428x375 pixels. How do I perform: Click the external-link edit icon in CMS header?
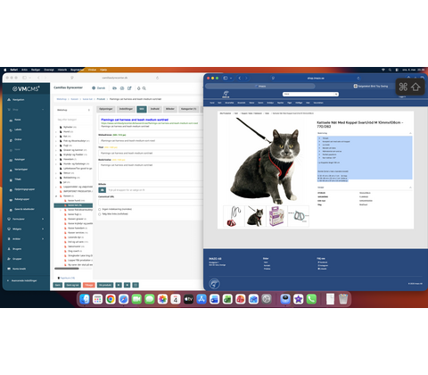(129, 88)
